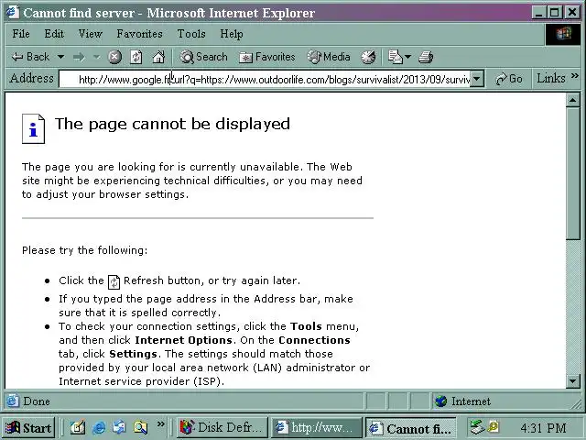
Task: Switch to the http://ww... taskbar button
Action: click(316, 428)
